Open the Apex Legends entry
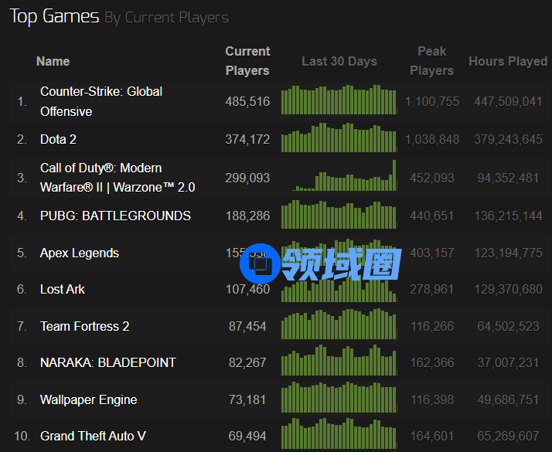This screenshot has height=452, width=552. pos(80,253)
